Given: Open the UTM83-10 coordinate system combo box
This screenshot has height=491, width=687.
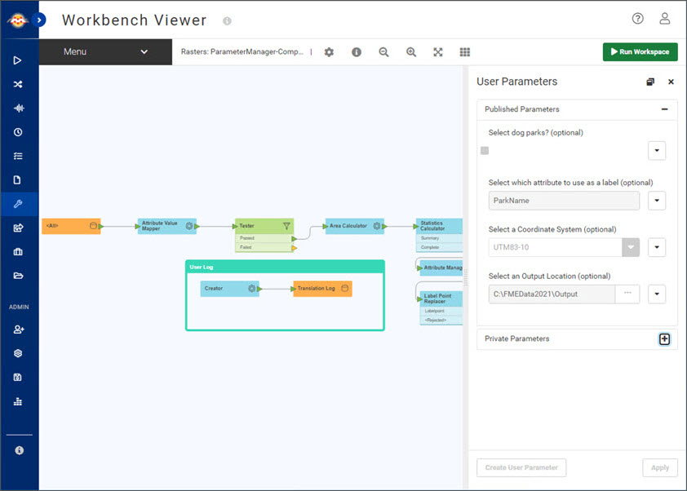Looking at the screenshot, I should point(564,247).
